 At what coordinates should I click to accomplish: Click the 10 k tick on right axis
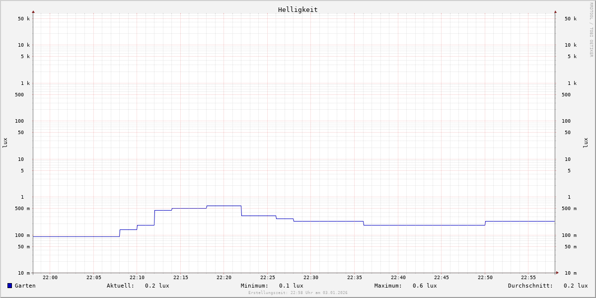tap(571, 45)
